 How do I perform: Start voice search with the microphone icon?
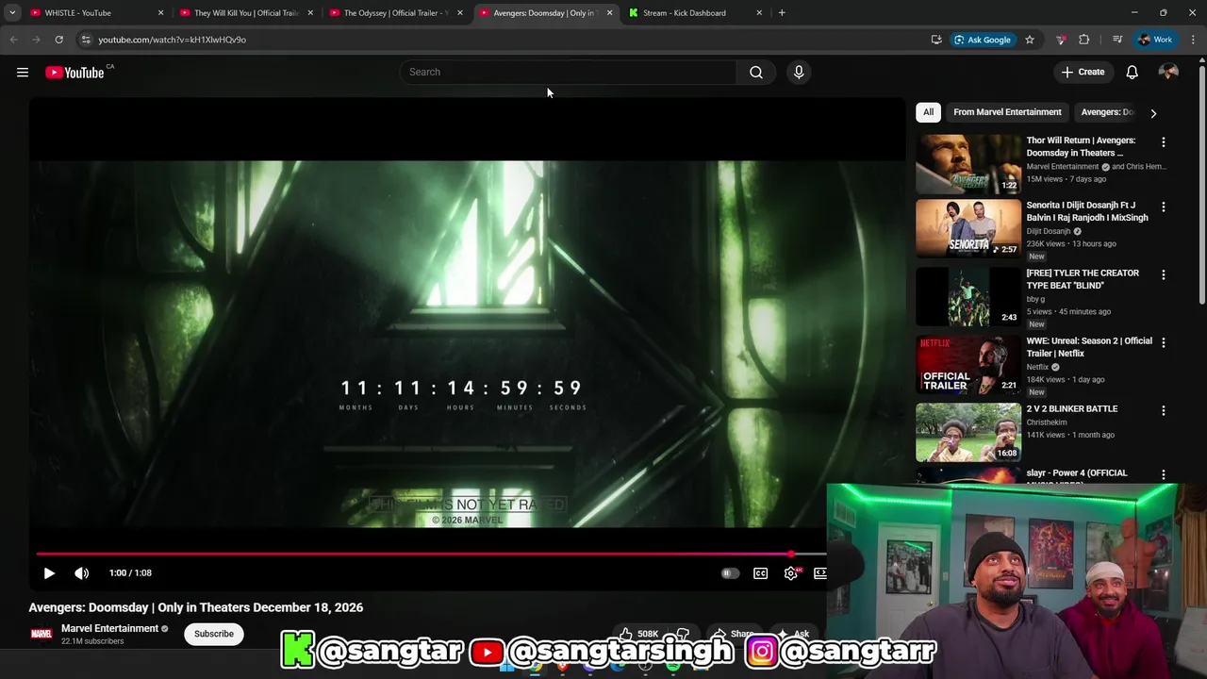(x=799, y=72)
